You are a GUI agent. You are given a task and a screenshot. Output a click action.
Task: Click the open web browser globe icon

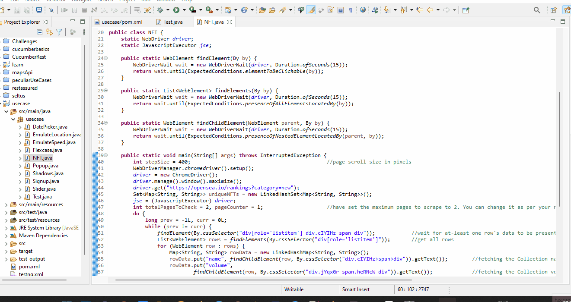tap(363, 10)
